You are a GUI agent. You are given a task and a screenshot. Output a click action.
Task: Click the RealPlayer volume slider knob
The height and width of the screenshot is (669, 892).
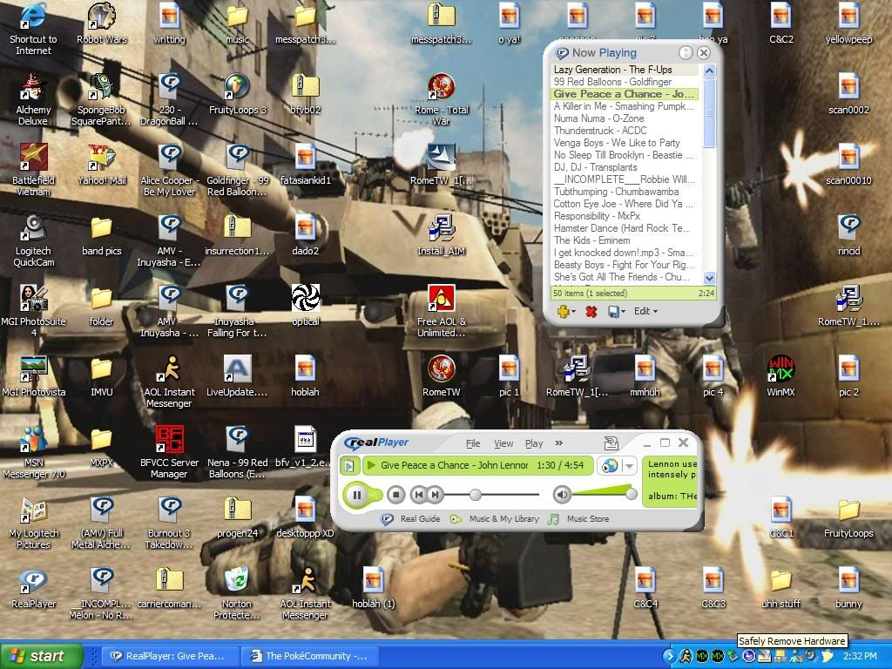[631, 495]
